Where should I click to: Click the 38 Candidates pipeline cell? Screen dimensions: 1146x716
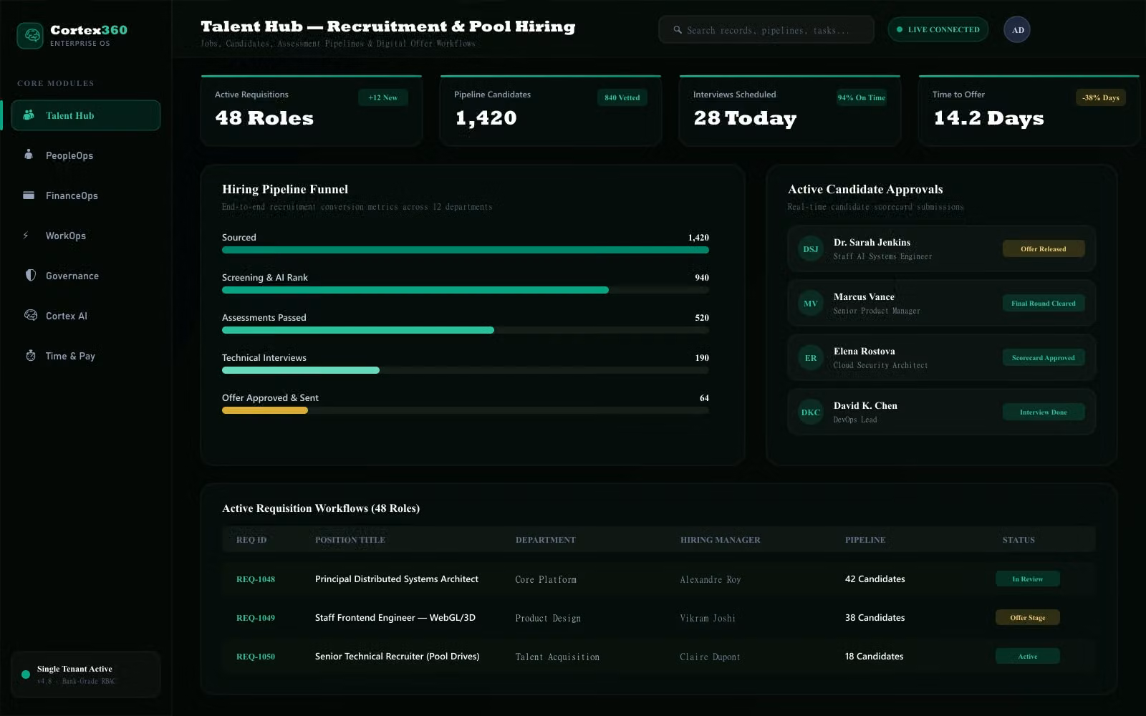[875, 617]
